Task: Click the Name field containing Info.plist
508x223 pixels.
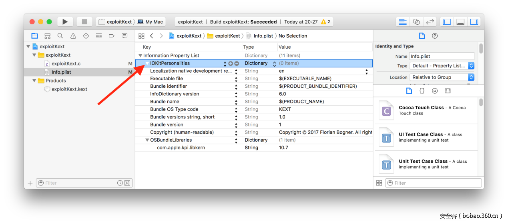Action: click(x=441, y=56)
